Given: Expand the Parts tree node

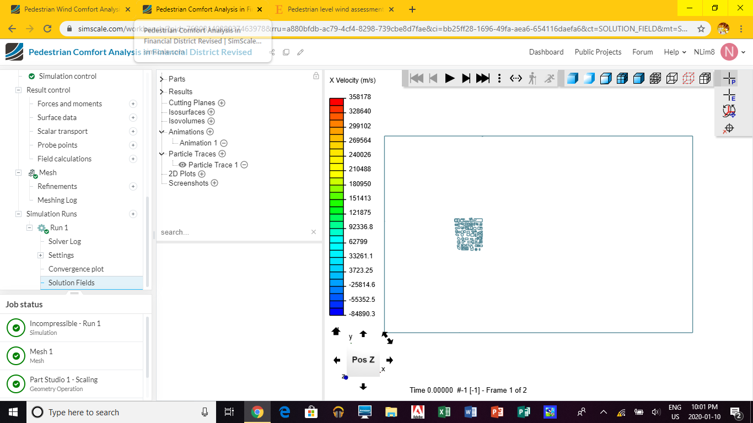Looking at the screenshot, I should [x=162, y=79].
